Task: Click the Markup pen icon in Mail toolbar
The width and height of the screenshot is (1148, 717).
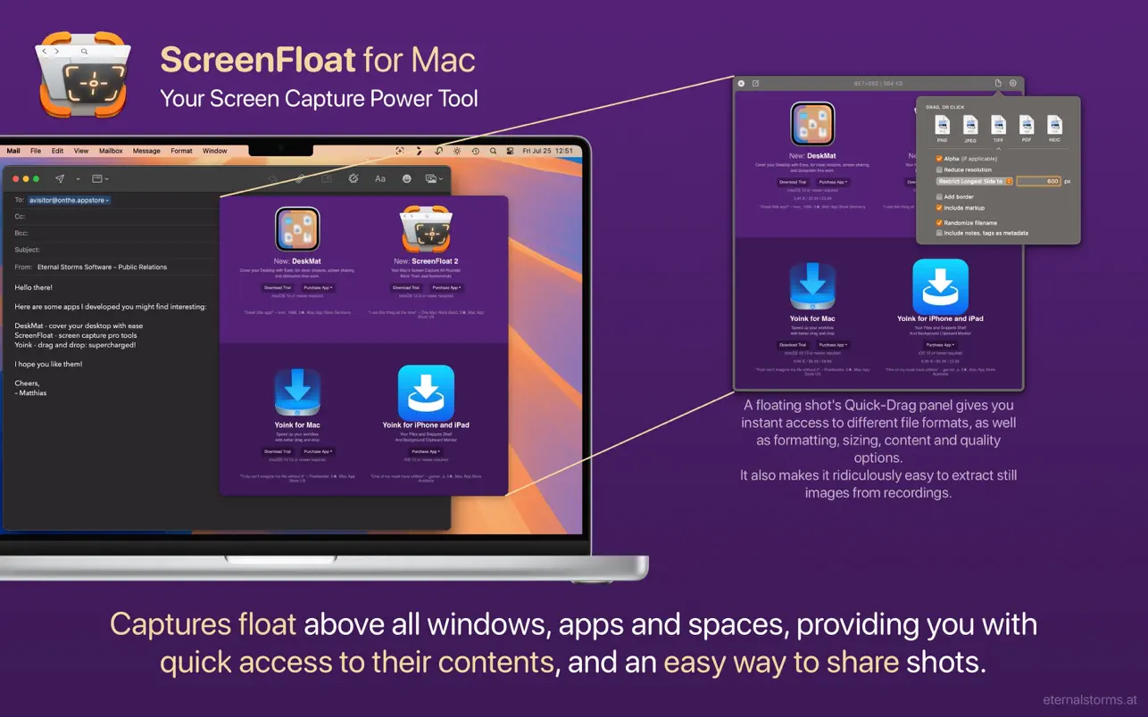Action: pyautogui.click(x=354, y=178)
